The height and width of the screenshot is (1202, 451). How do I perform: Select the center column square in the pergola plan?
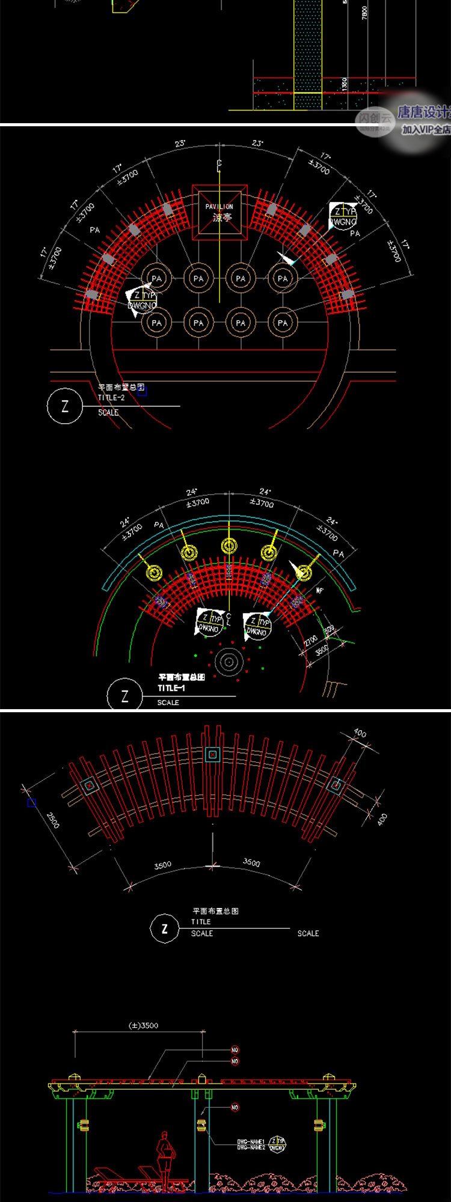[212, 755]
